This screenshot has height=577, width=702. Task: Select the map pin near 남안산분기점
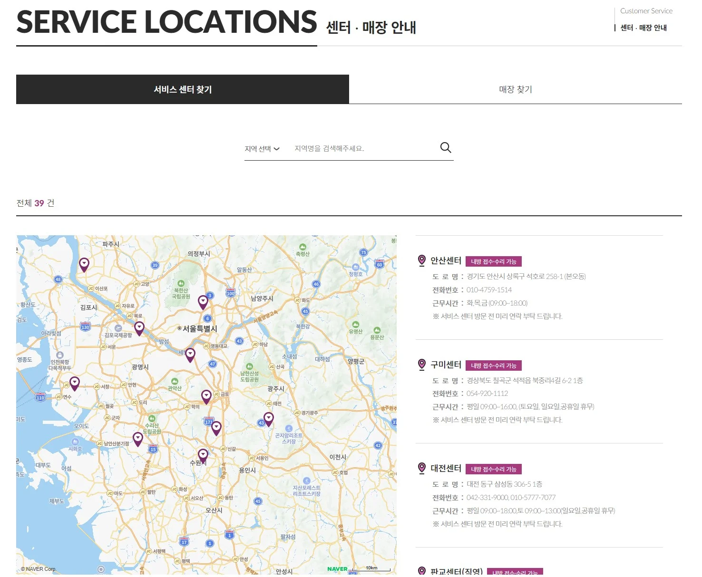click(x=138, y=439)
